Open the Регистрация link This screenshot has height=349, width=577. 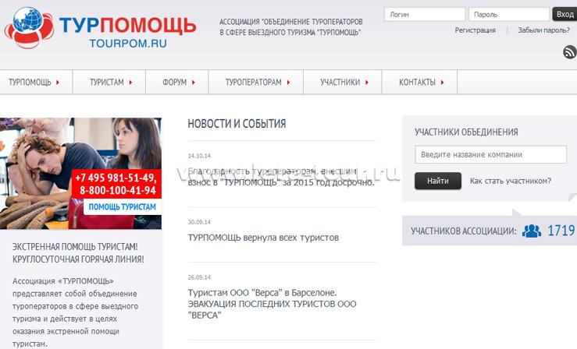tap(475, 30)
